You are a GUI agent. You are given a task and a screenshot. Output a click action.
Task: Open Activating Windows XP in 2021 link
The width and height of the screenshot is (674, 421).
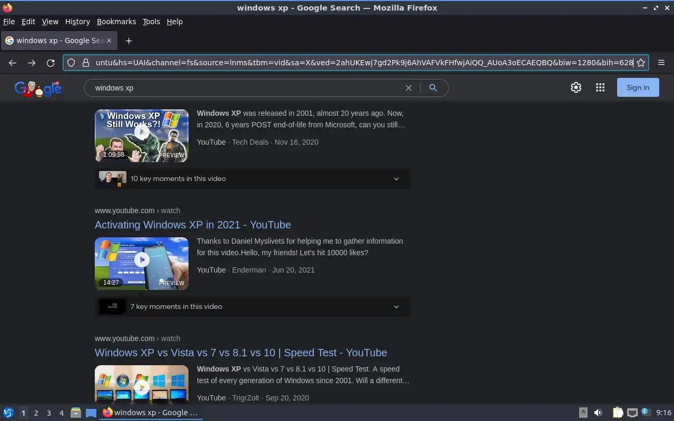pos(193,225)
